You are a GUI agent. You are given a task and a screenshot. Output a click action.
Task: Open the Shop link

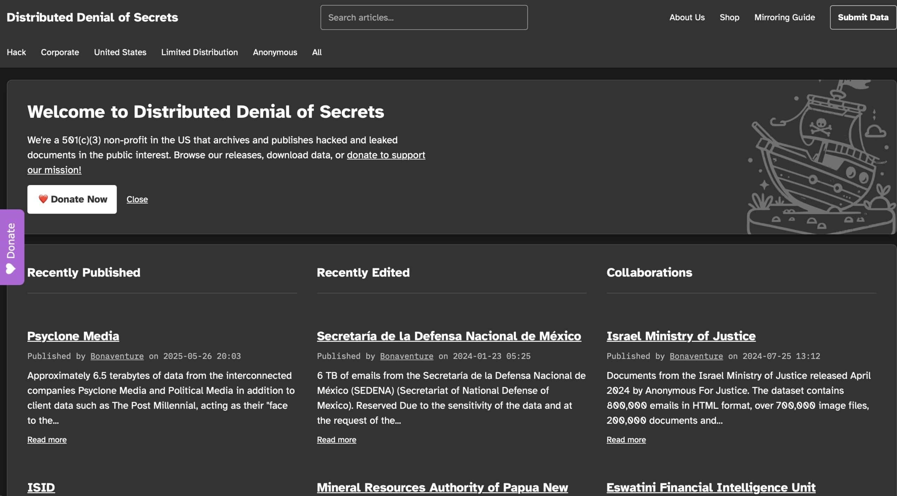click(730, 18)
